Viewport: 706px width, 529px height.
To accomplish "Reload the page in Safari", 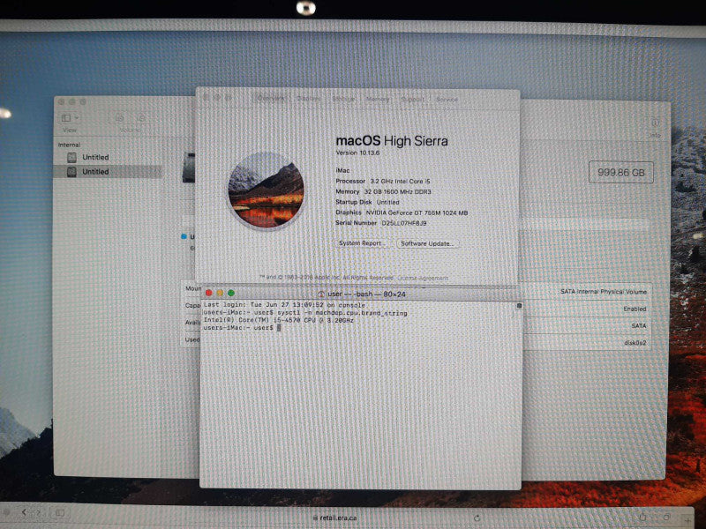I will 477,518.
